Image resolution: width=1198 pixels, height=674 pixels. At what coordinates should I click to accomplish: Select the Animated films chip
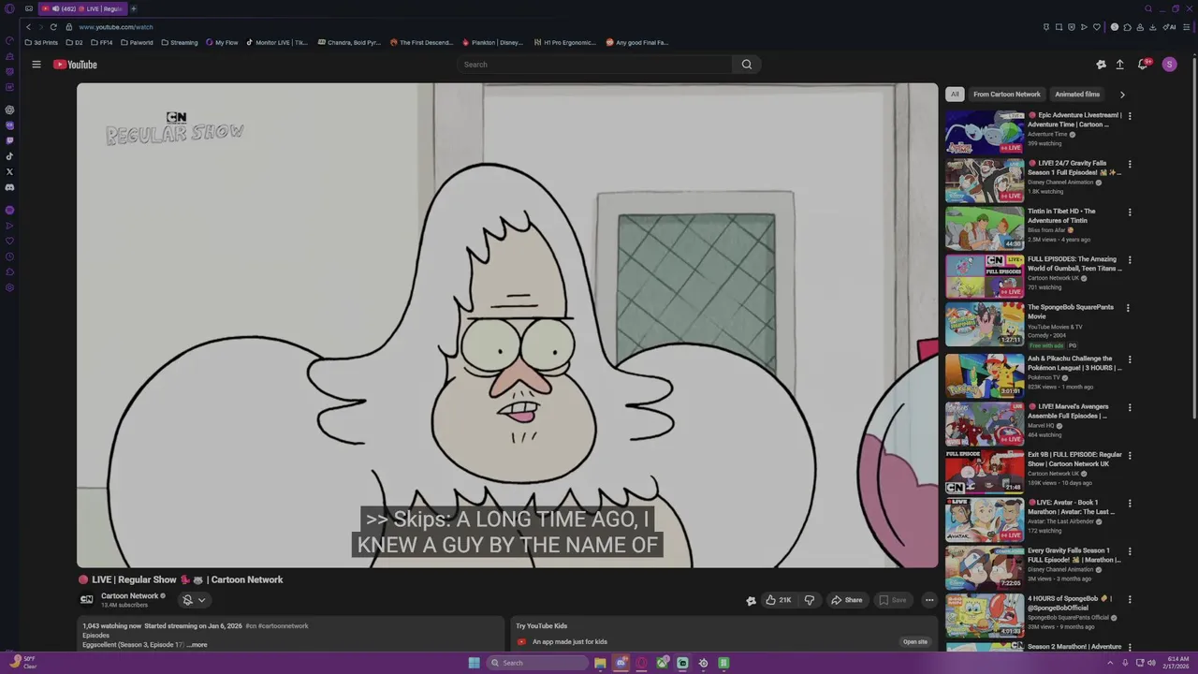[x=1077, y=95]
